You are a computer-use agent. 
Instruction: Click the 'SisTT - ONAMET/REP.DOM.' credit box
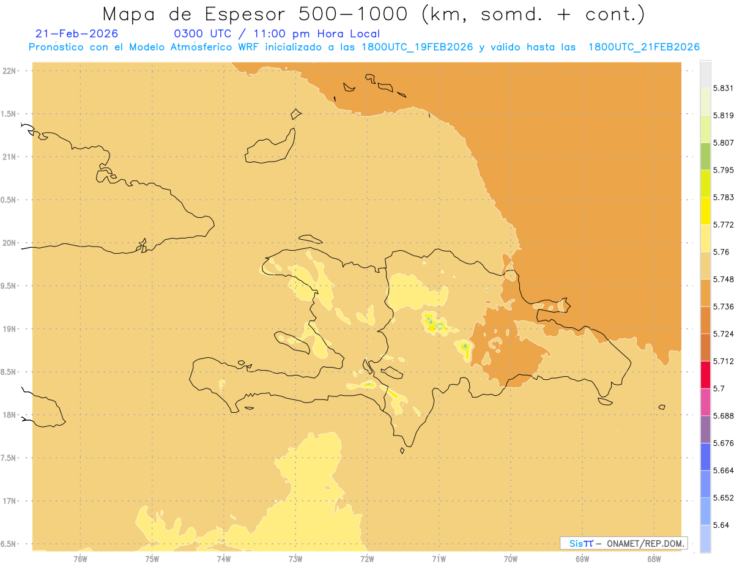coord(624,543)
